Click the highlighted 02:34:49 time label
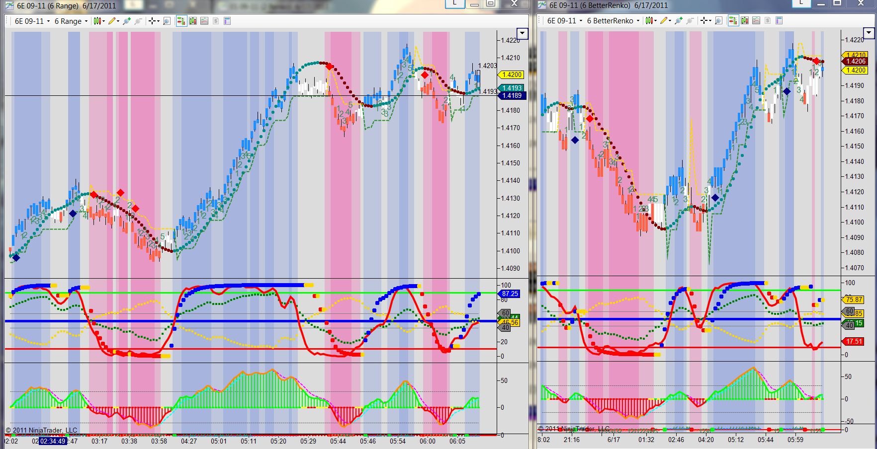Screen dimensions: 877x449 coord(53,441)
